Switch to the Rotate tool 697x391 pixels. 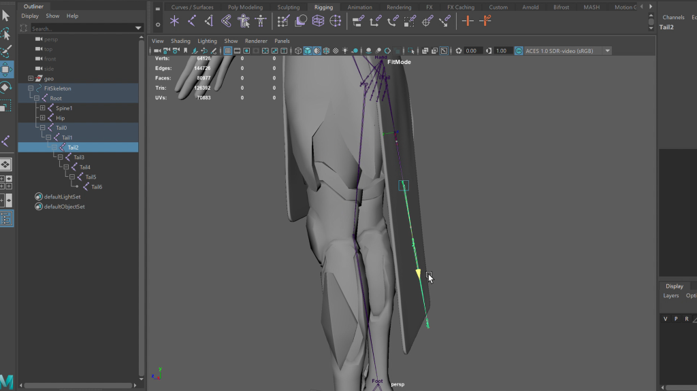coord(5,88)
